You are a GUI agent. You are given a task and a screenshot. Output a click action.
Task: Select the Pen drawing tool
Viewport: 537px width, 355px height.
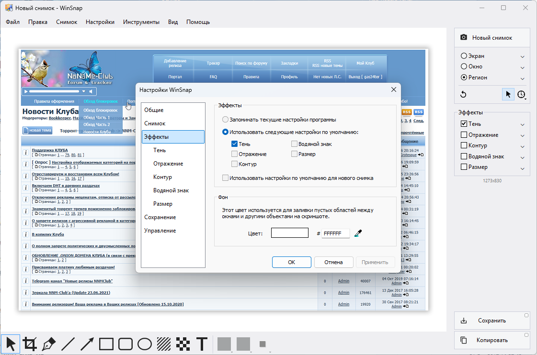(49, 344)
